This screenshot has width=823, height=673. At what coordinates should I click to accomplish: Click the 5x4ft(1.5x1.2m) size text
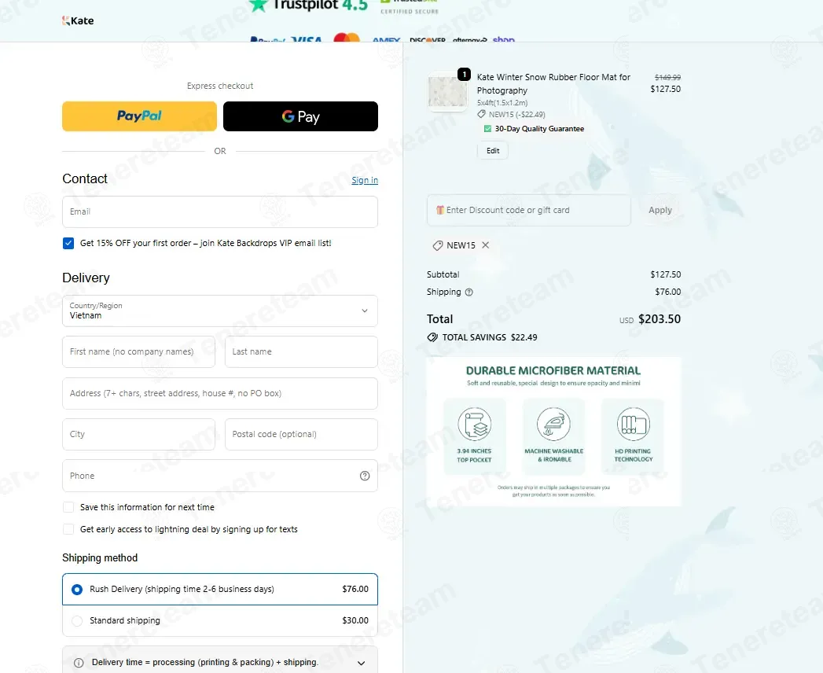click(x=502, y=103)
